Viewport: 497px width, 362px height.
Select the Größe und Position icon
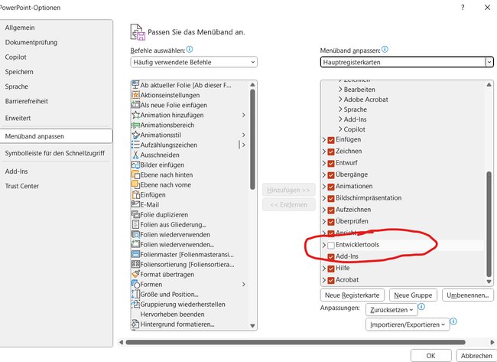coord(135,294)
